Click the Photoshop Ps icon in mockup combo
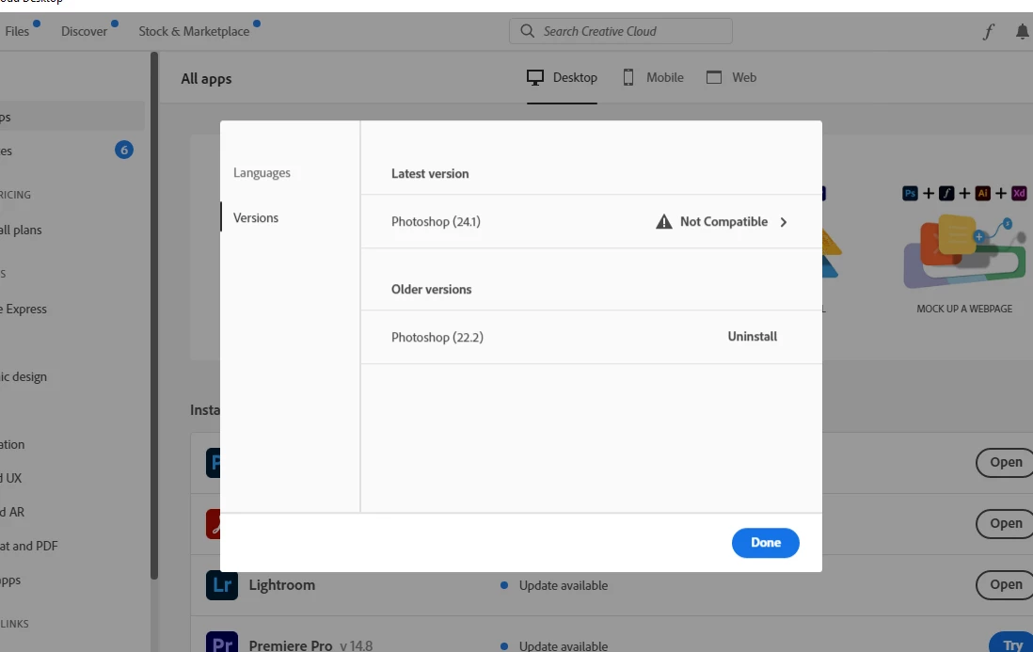This screenshot has width=1033, height=652. click(x=910, y=193)
